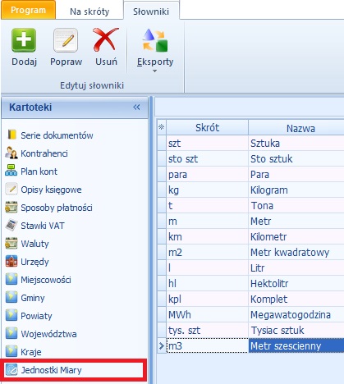Select the Słowniki tab
The image size is (344, 384).
tap(151, 11)
